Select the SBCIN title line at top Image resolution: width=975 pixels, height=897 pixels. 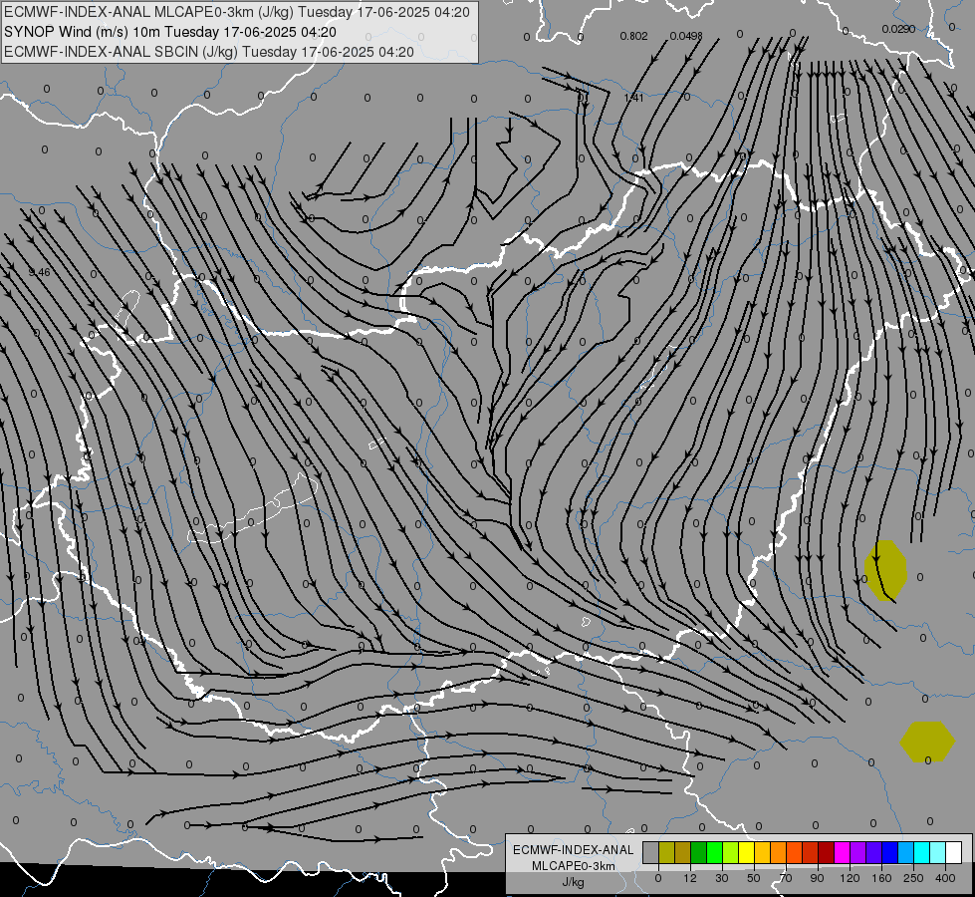coord(209,52)
